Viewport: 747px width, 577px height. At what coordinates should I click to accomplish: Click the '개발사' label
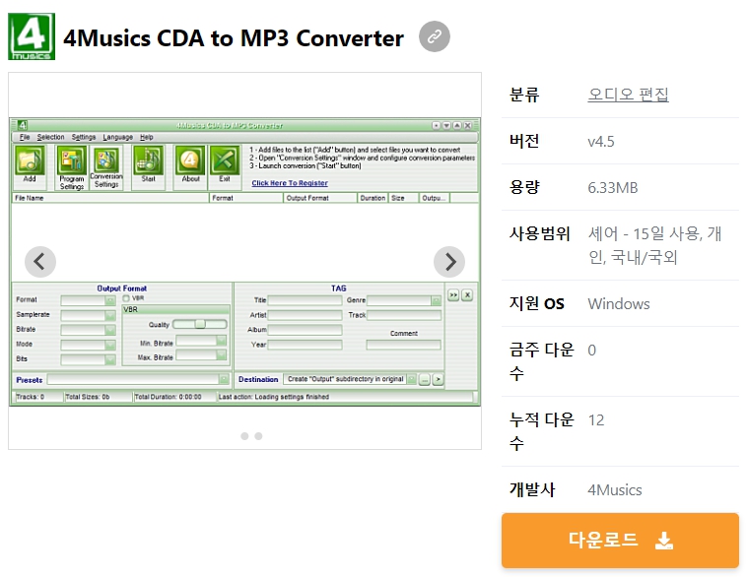531,489
